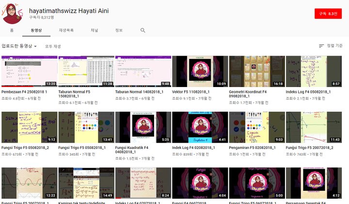349x204 pixels.
Task: Open Indek Log F4 02082018_1 thumbnail
Action: coord(200,127)
